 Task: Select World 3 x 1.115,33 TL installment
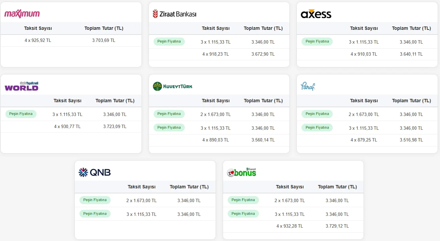pyautogui.click(x=67, y=115)
